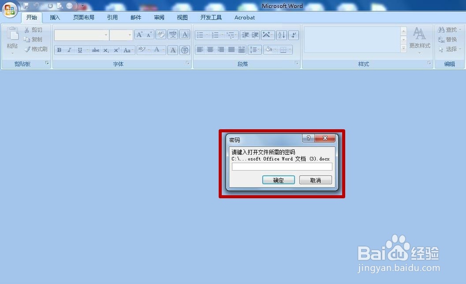Viewport: 466px width, 284px height.
Task: Click the Character Shading icon
Action: click(x=173, y=50)
